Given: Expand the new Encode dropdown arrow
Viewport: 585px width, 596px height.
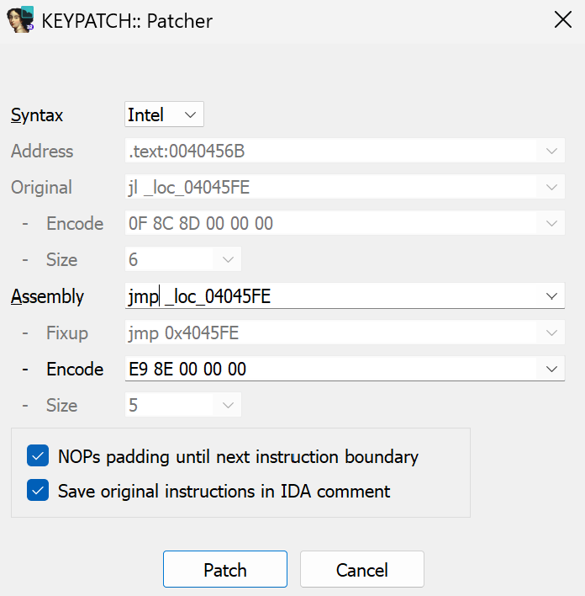Looking at the screenshot, I should (x=551, y=369).
